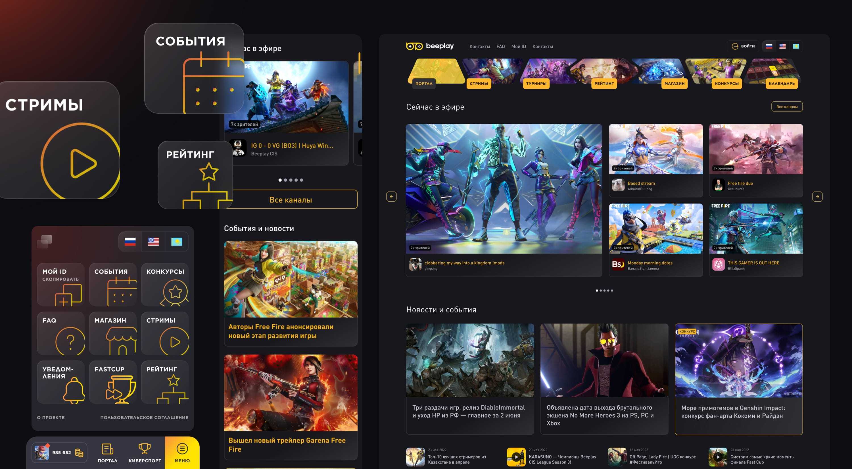Open THIS GAMER IS OUT HERE stream

coord(756,240)
